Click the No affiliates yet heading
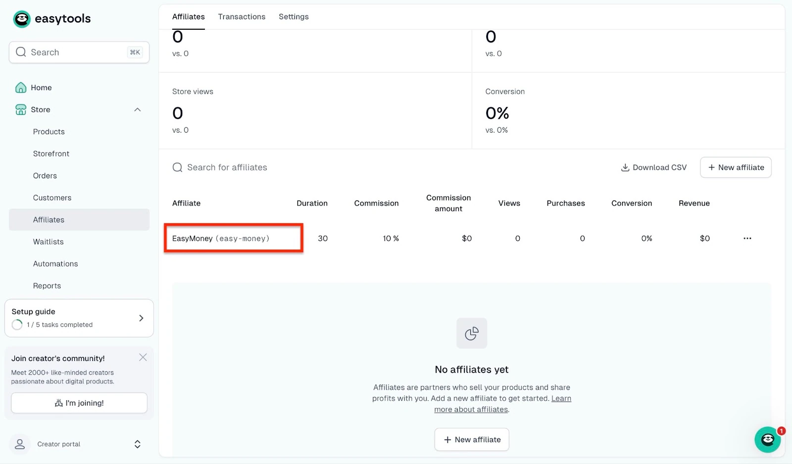 tap(472, 369)
